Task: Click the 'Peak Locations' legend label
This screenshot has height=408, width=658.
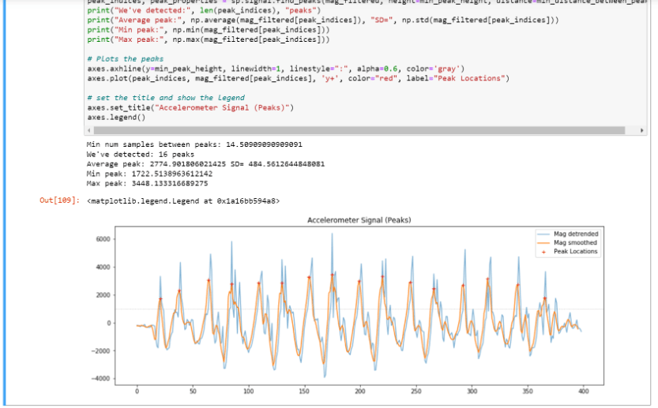Action: 575,252
